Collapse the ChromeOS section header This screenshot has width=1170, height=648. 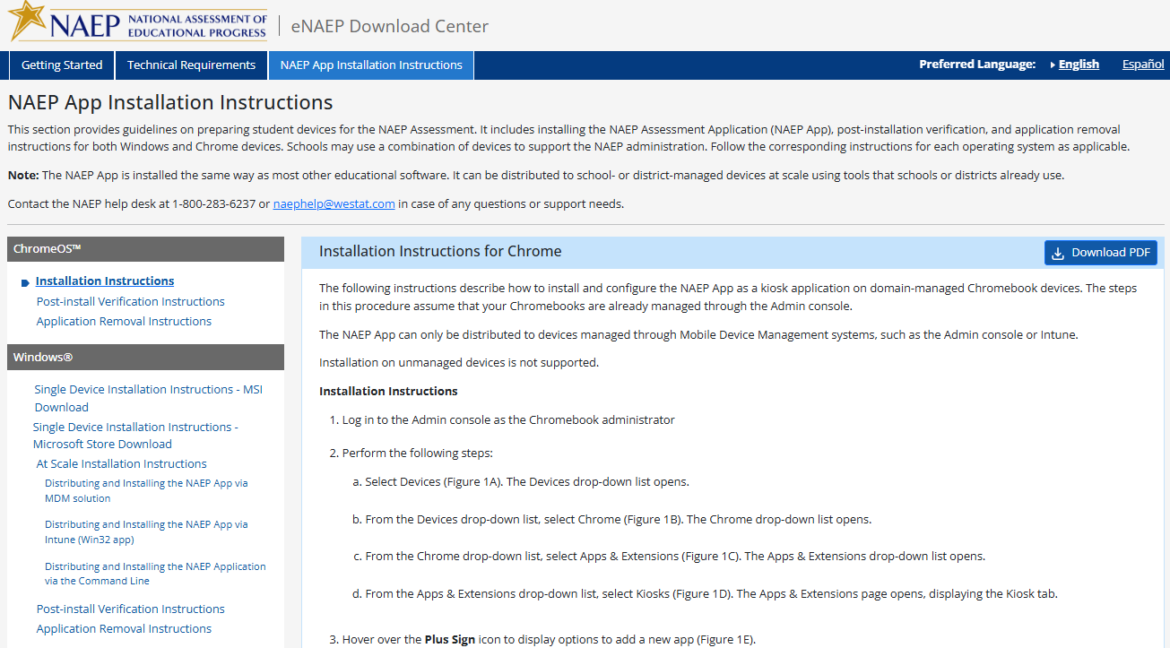click(x=145, y=249)
